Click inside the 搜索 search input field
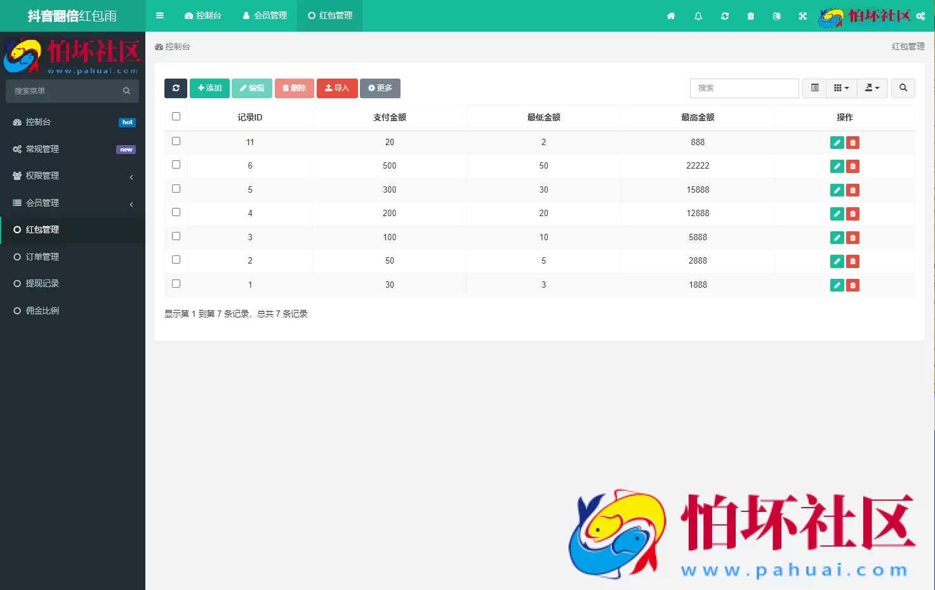 click(x=744, y=88)
